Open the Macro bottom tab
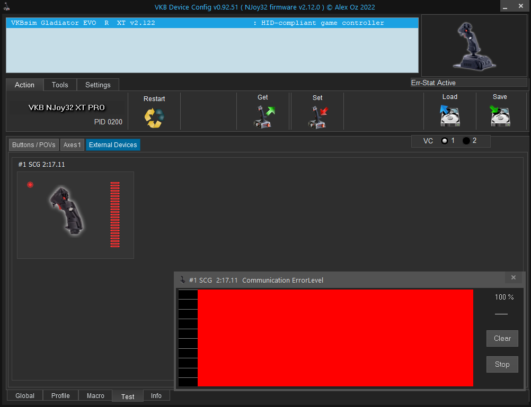Image resolution: width=531 pixels, height=407 pixels. 95,395
